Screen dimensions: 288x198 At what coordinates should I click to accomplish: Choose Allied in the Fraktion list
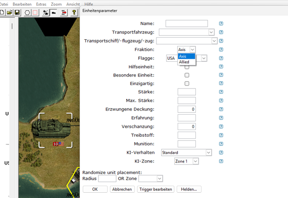pyautogui.click(x=186, y=62)
